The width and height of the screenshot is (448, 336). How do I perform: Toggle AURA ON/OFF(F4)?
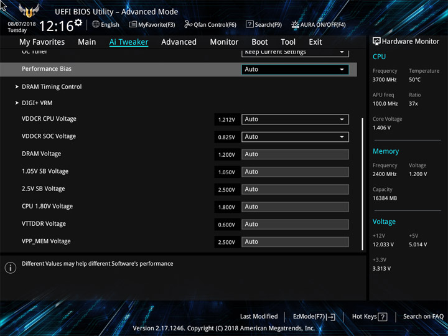319,24
